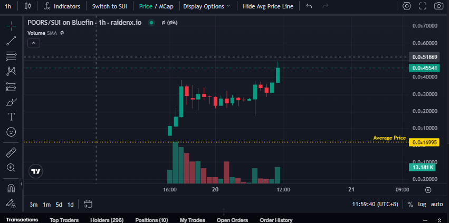
Task: Maximize the bottom panel with double chevron
Action: pos(440,220)
